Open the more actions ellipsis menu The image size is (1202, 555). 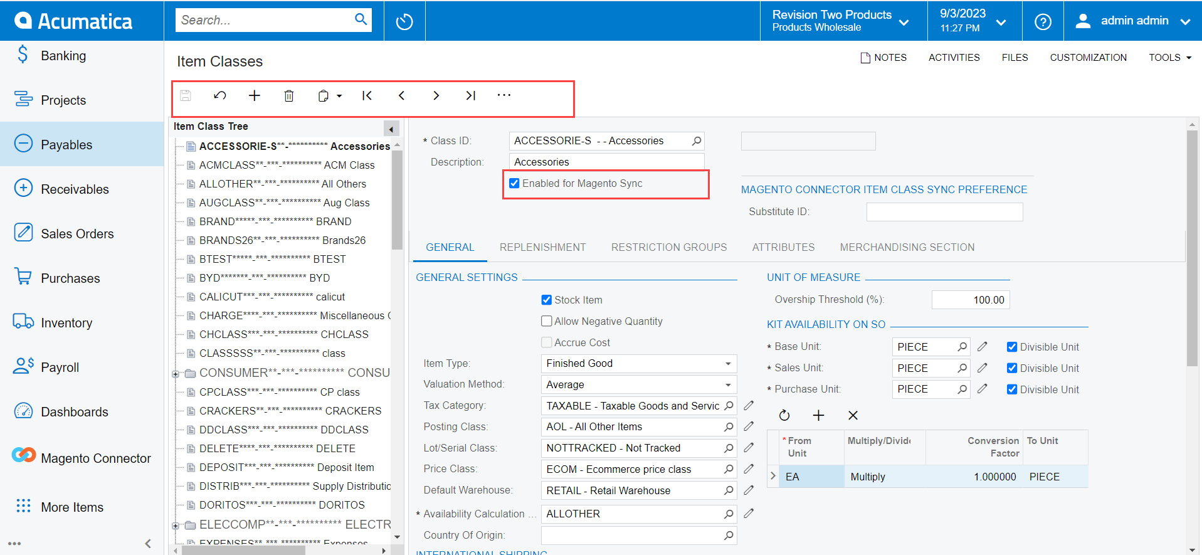pos(504,95)
